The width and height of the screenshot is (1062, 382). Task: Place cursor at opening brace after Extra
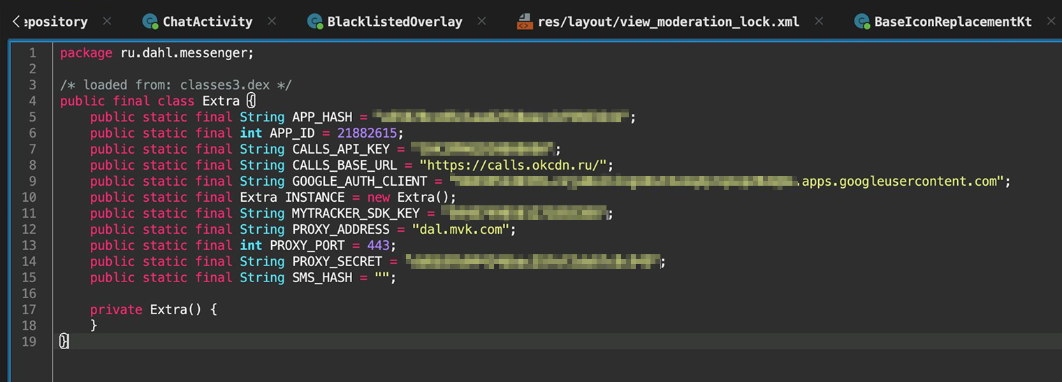coord(252,101)
